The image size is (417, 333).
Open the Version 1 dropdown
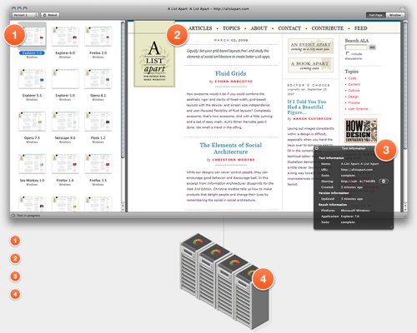pyautogui.click(x=25, y=15)
